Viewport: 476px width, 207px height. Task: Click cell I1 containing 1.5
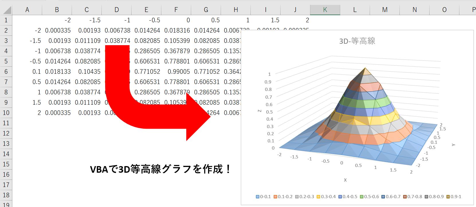(266, 20)
